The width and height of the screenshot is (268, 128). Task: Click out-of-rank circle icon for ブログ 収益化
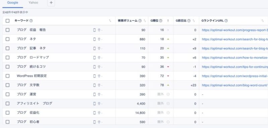(168, 113)
